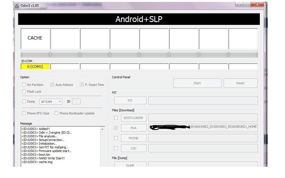Image resolution: width=285 pixels, height=178 pixels.
Task: Click the PDA file path field
Action: point(203,128)
